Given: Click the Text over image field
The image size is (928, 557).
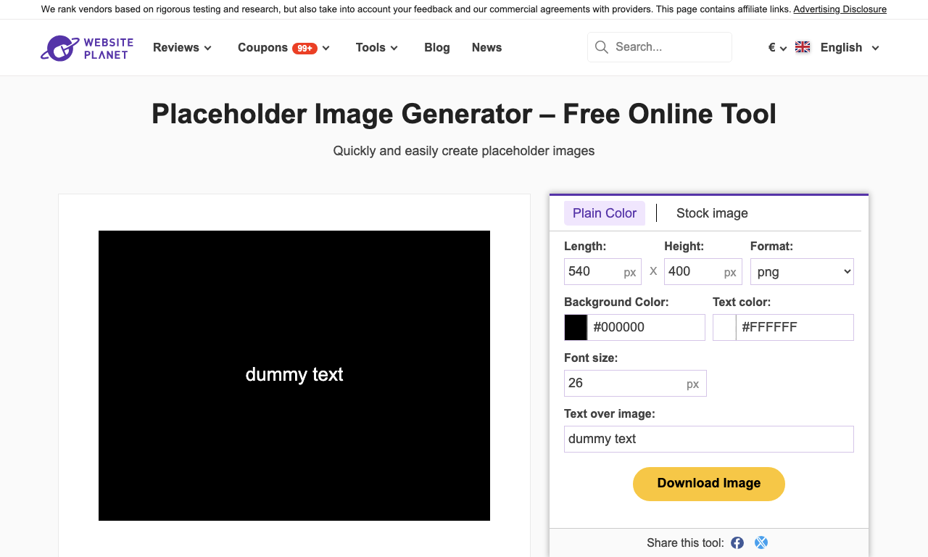Looking at the screenshot, I should (x=709, y=439).
